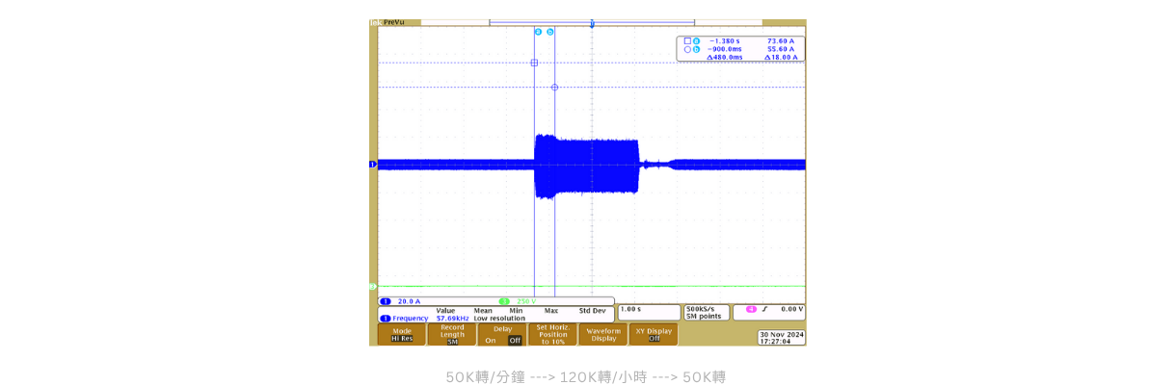Screen dimensions: 1176x385
Task: Click the trigger level 0.00 V readout
Action: [791, 309]
